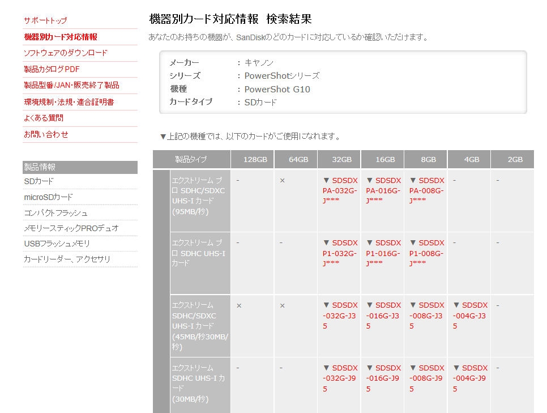
Task: Expand SDSDXPA-008G-J*** card entry
Action: 426,190
